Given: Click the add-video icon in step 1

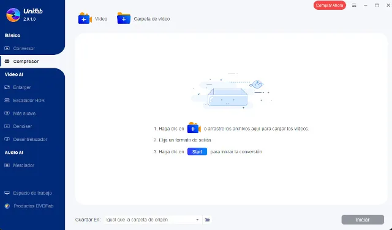Looking at the screenshot, I should [194, 128].
